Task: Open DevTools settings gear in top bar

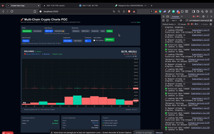Action: tap(203, 16)
